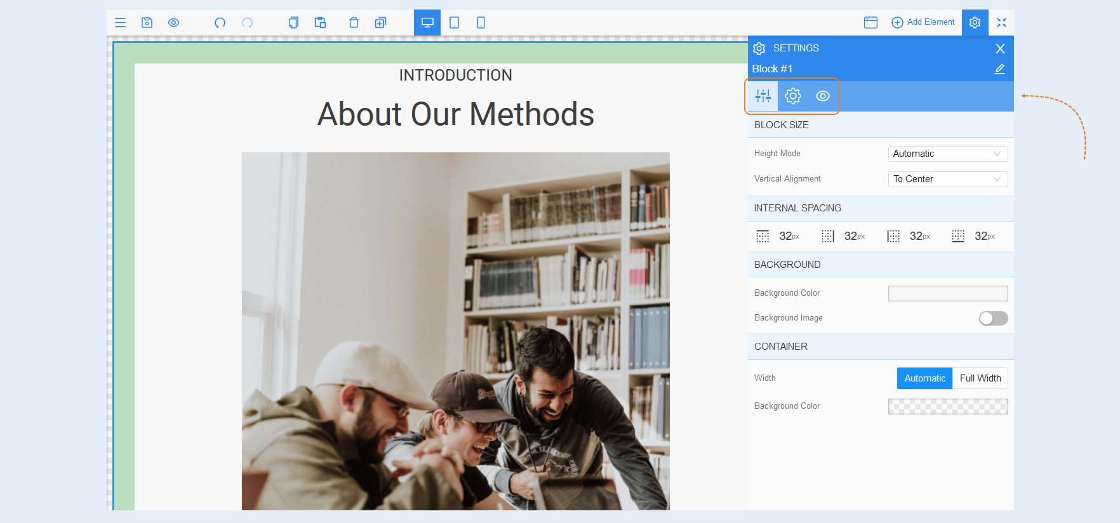Edit the right internal spacing value

point(855,236)
